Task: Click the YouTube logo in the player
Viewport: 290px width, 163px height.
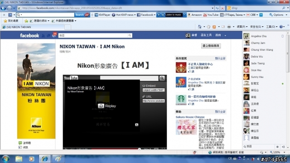Action: coord(71,78)
